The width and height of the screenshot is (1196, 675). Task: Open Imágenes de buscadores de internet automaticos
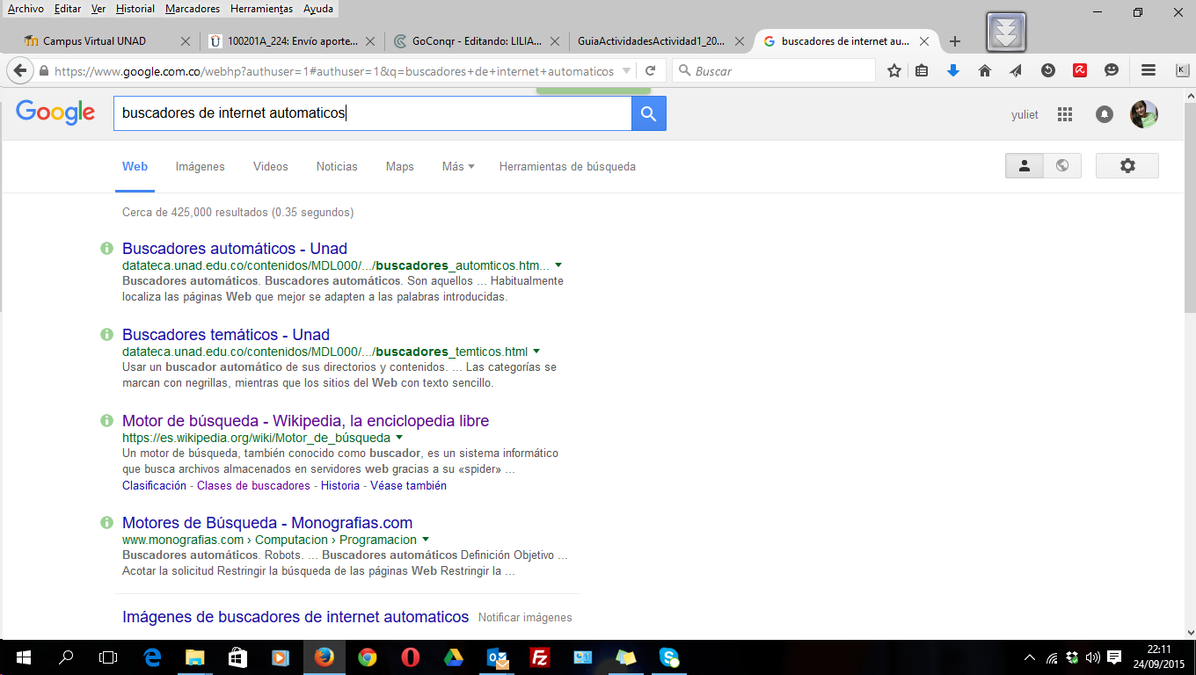(x=295, y=617)
